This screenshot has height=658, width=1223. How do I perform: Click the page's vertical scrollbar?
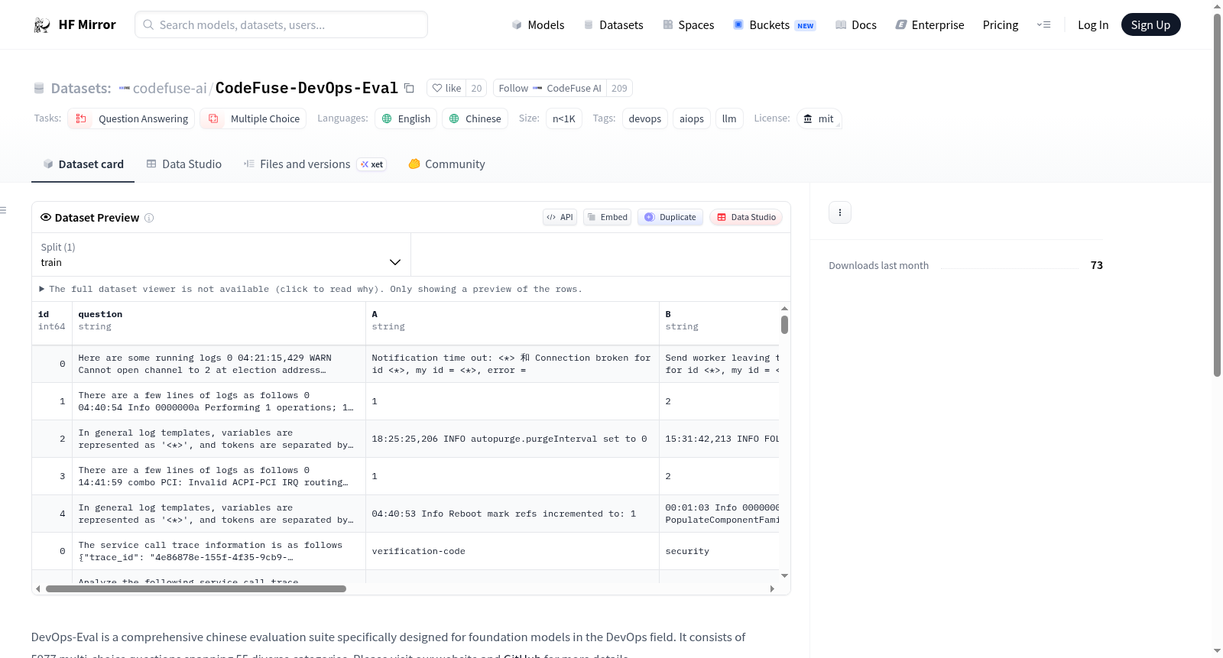[1218, 195]
